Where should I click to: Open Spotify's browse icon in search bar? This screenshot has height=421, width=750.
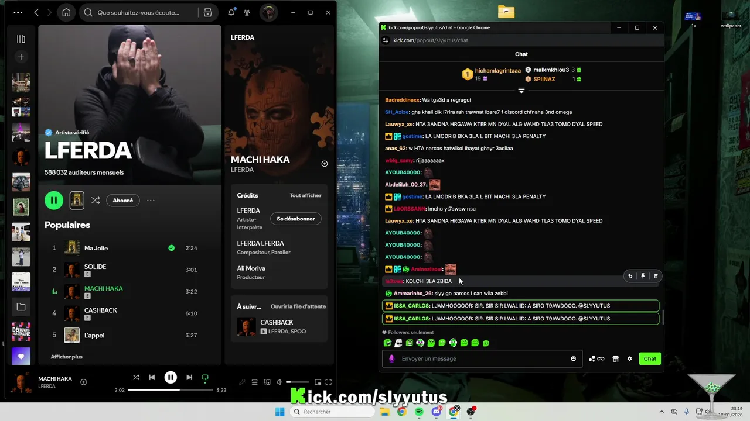coord(207,13)
